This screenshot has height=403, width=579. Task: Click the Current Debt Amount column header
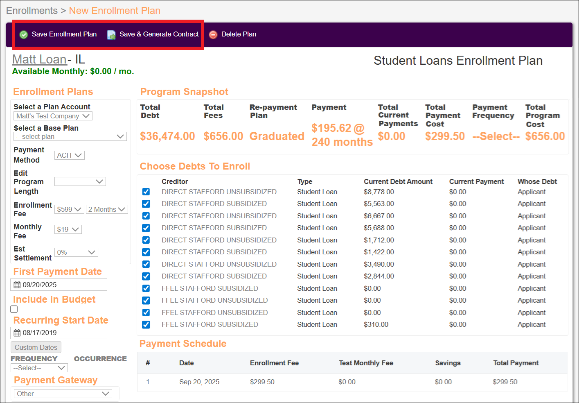[398, 181]
